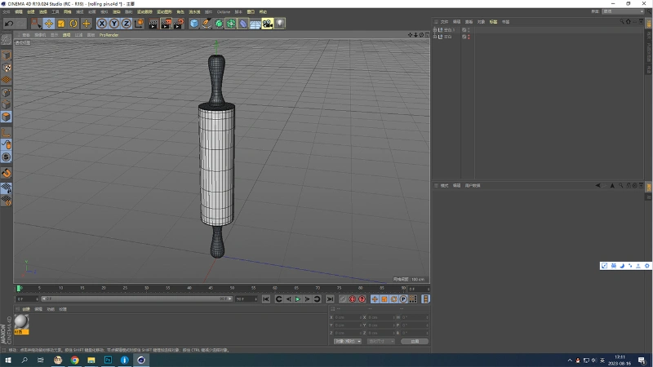The width and height of the screenshot is (653, 367).
Task: Click the 应用 apply button in coordinates
Action: pos(415,341)
